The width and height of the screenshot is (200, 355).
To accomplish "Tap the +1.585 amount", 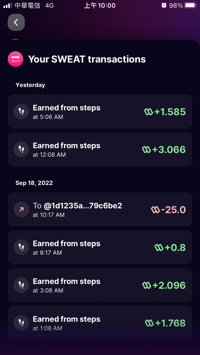I will click(170, 112).
